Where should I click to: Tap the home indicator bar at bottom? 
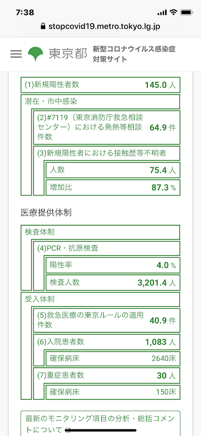pos(101,430)
